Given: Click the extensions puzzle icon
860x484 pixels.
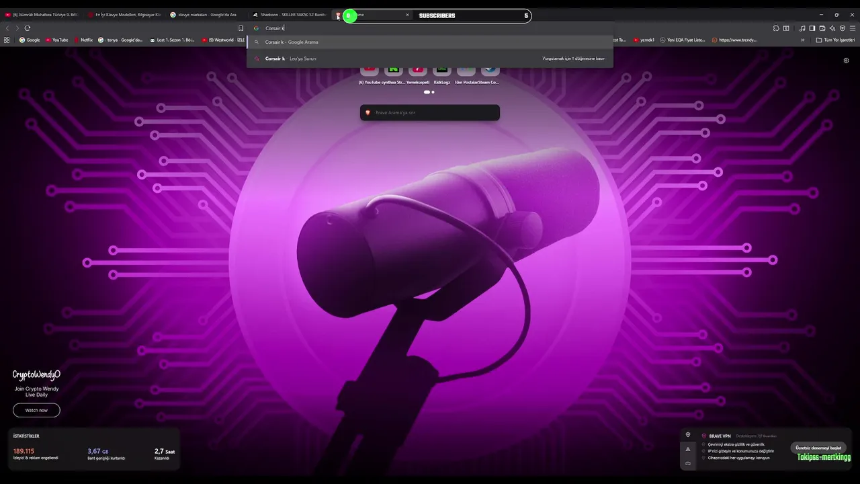Looking at the screenshot, I should [776, 28].
